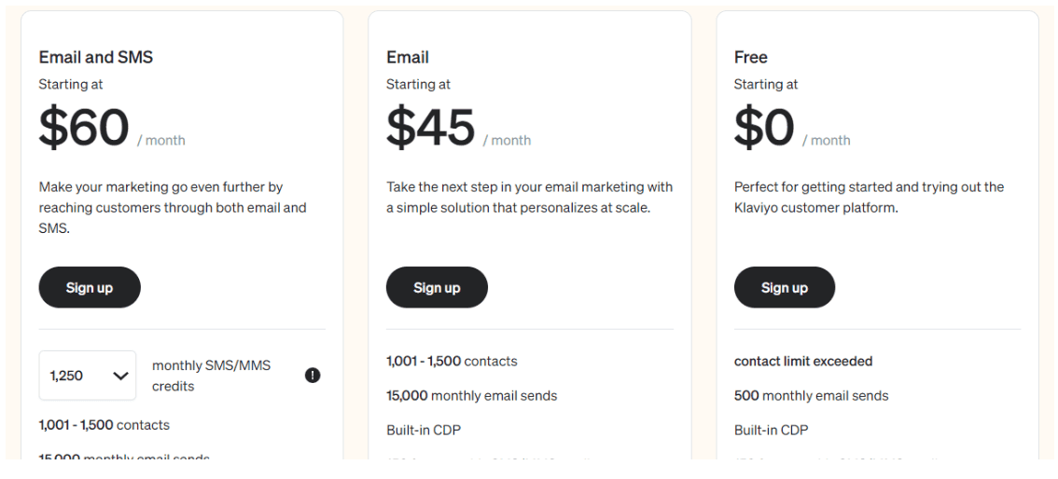Expand the dropdown chevron next to 1,250
The width and height of the screenshot is (1058, 479).
120,376
